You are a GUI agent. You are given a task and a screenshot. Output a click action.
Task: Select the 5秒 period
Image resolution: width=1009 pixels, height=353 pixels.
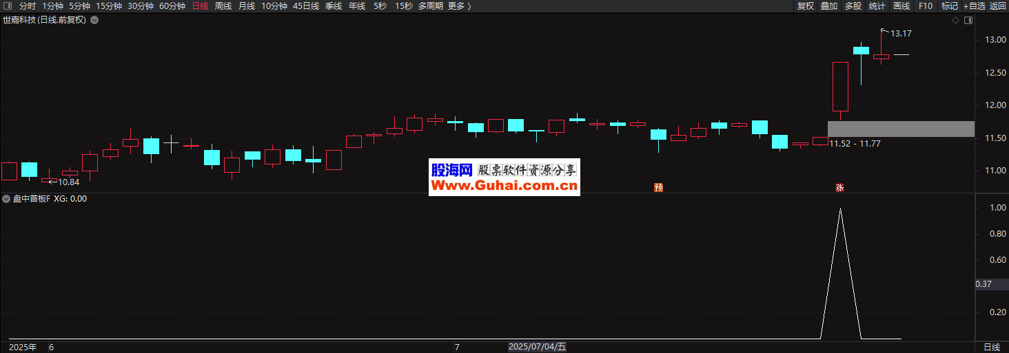(380, 6)
